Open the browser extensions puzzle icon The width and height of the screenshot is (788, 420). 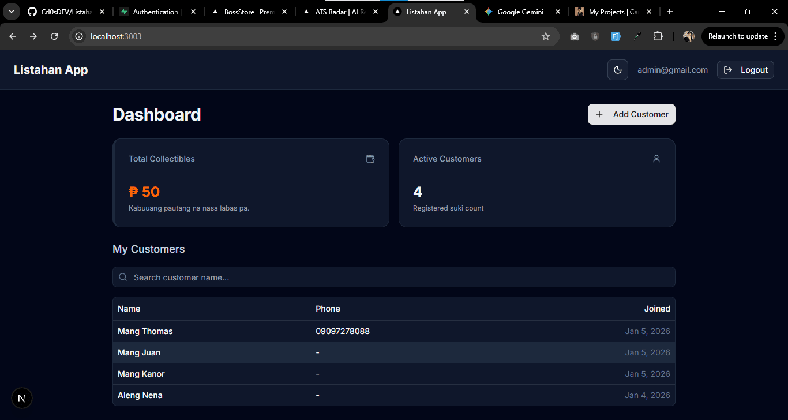point(658,36)
